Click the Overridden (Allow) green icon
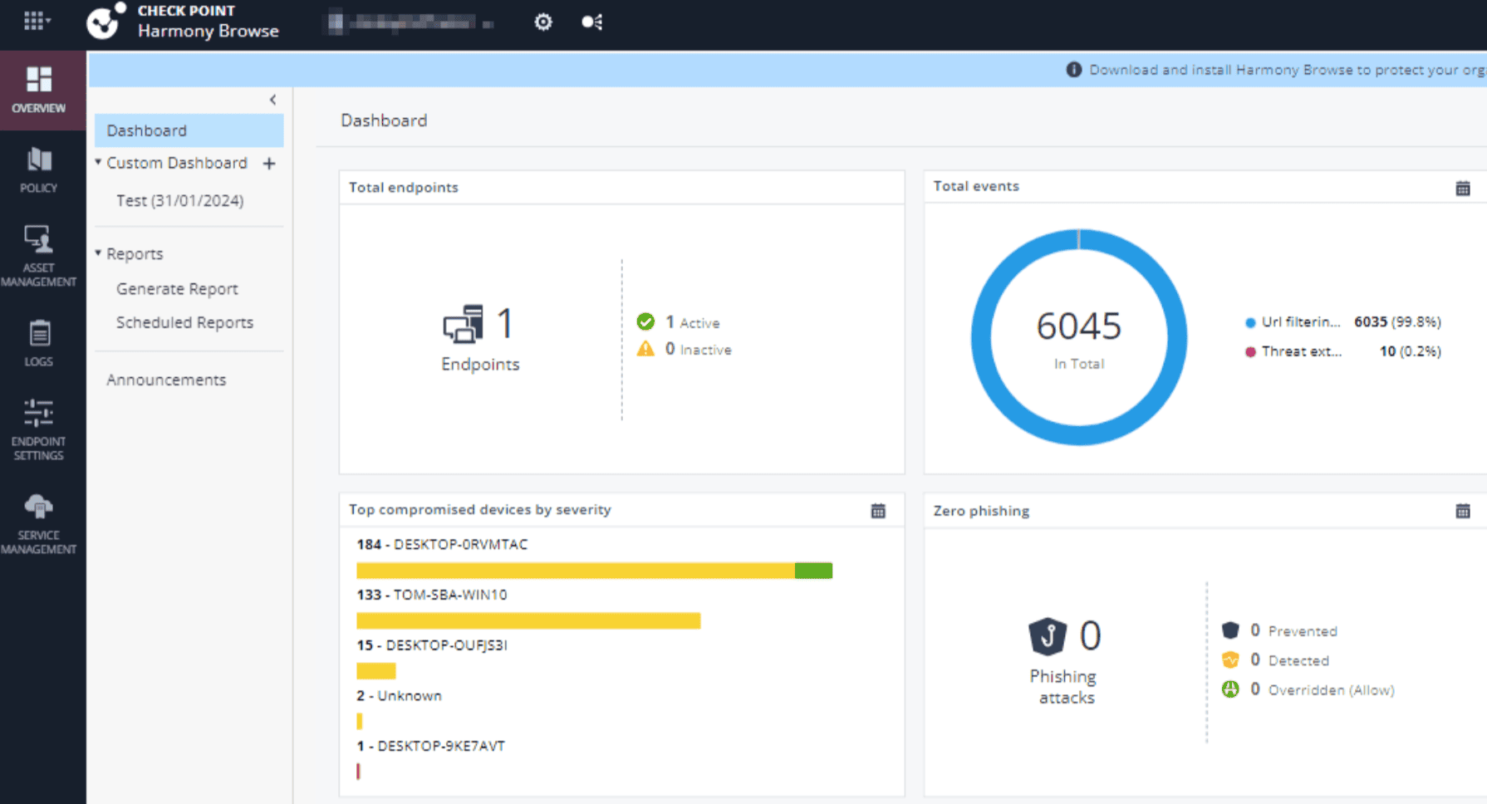1487x804 pixels. coord(1230,689)
